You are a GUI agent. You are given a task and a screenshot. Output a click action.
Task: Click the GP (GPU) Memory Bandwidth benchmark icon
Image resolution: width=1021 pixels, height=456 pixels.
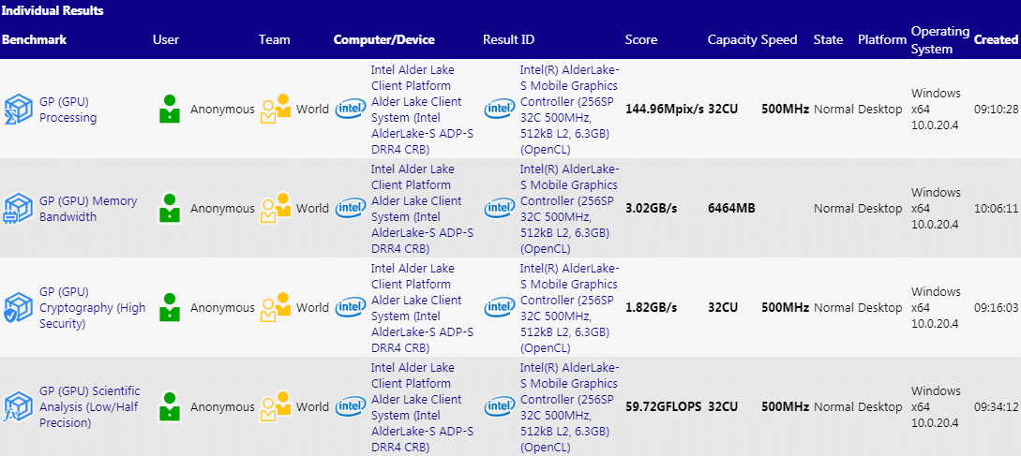[18, 209]
